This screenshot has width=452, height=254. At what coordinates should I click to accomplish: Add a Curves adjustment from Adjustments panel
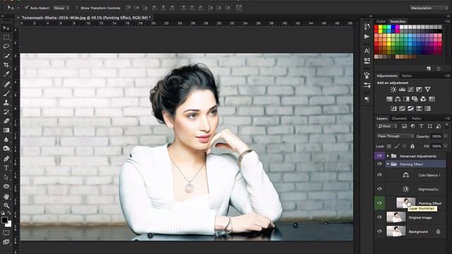(411, 90)
